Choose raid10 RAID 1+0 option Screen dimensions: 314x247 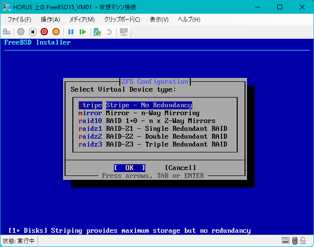tap(147, 121)
